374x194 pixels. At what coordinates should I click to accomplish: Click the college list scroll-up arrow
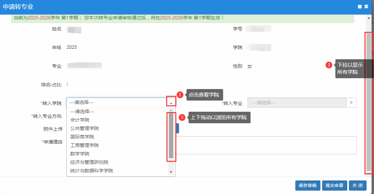(x=171, y=110)
